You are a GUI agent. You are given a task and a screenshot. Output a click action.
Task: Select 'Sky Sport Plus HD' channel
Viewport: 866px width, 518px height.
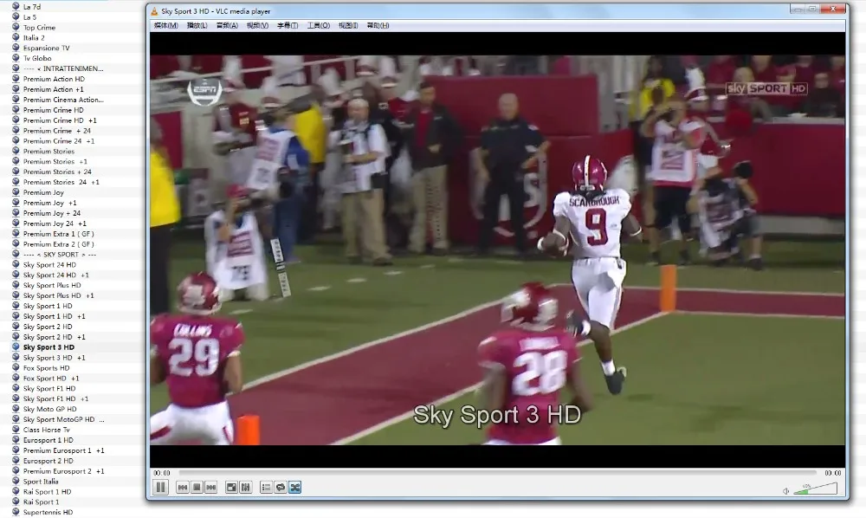pos(52,286)
